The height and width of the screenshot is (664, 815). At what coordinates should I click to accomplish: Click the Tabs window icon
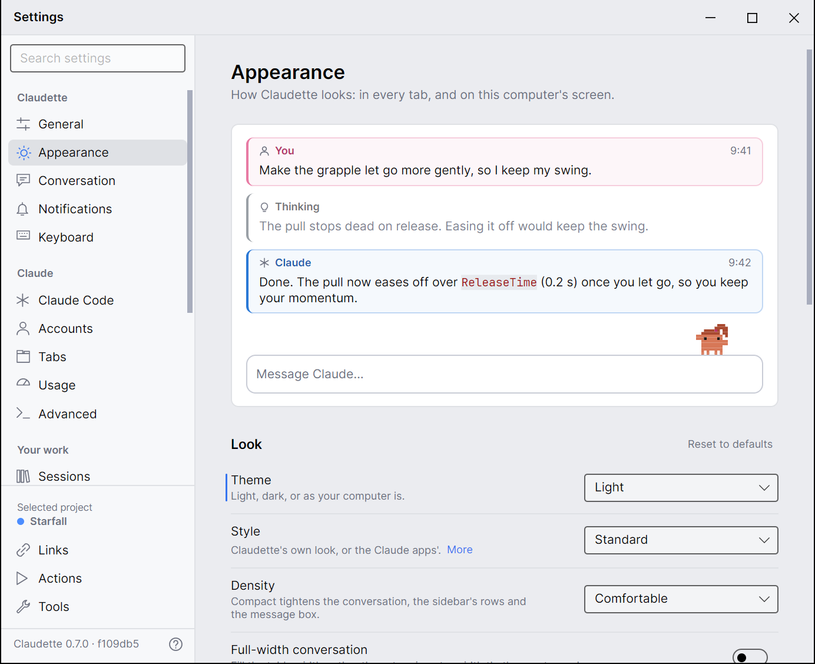point(23,357)
